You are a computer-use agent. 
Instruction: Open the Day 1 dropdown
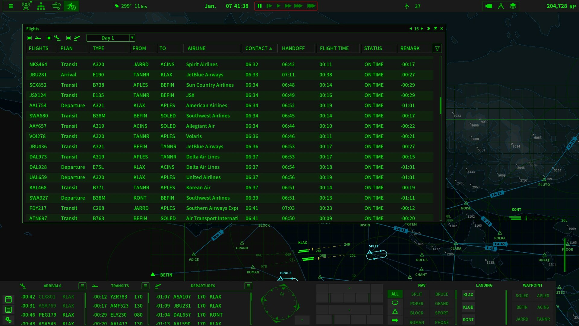[x=132, y=38]
